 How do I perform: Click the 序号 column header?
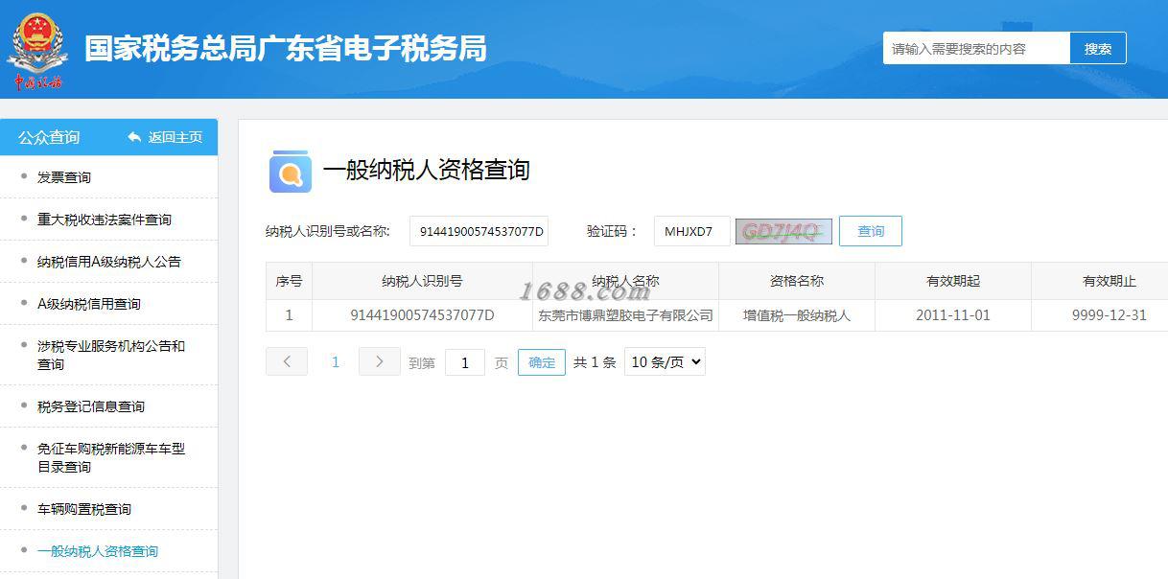click(x=290, y=281)
